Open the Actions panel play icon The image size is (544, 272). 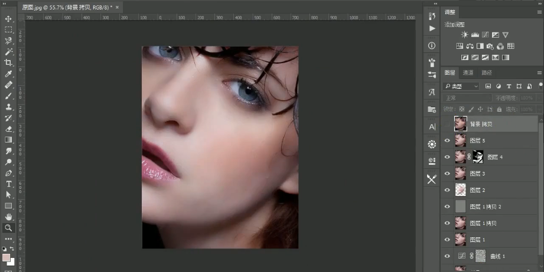click(432, 28)
